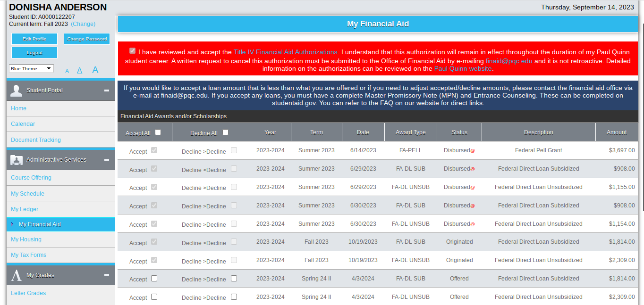Viewport: 644px width, 305px height.
Task: Check Decline for Spring 24 II FA-DL SUB
Action: (x=234, y=279)
